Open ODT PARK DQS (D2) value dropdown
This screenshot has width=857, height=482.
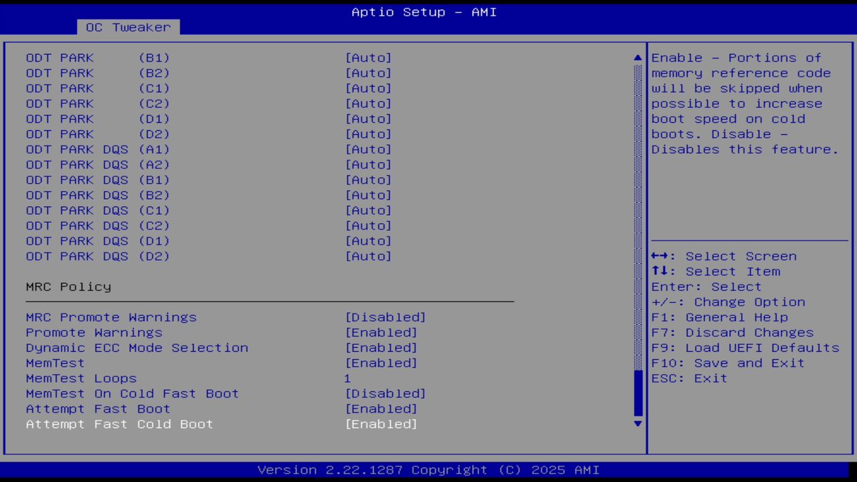tap(368, 256)
